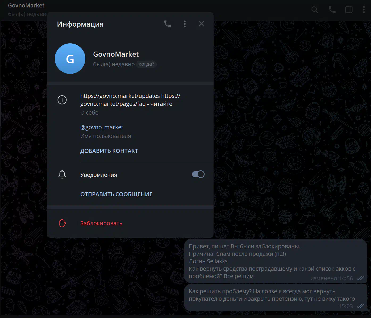Click the red block hand icon
Viewport: 371px width, 318px height.
pyautogui.click(x=62, y=223)
